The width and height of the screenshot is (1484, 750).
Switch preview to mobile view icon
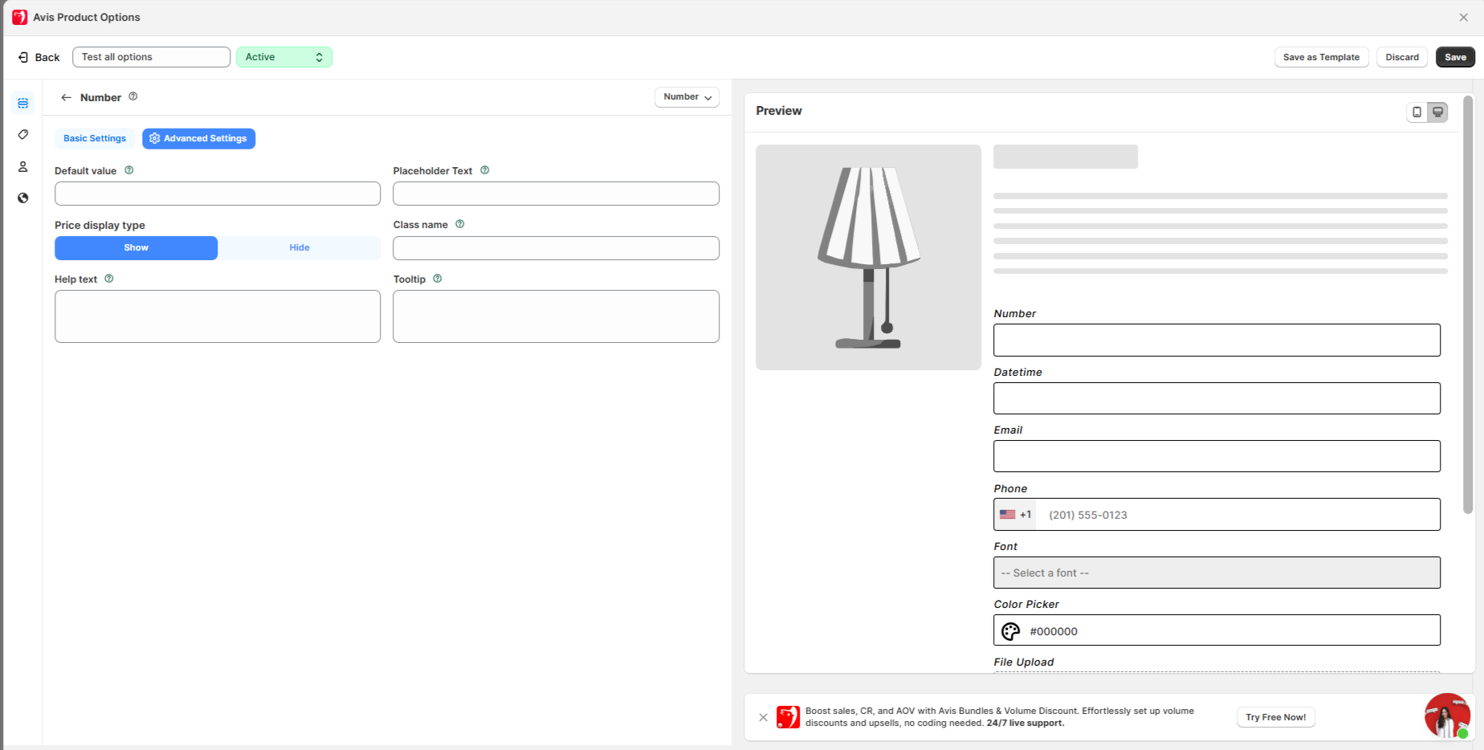[x=1417, y=112]
